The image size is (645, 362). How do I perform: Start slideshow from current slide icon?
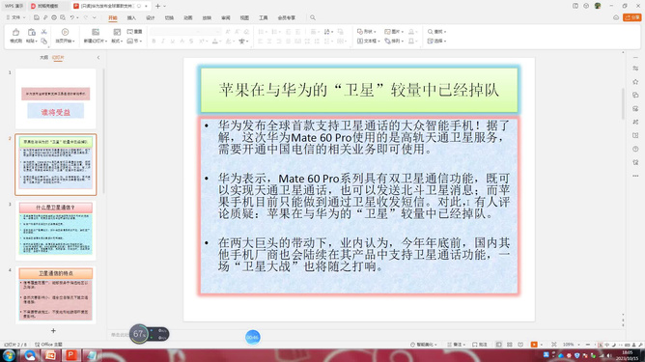coord(65,32)
